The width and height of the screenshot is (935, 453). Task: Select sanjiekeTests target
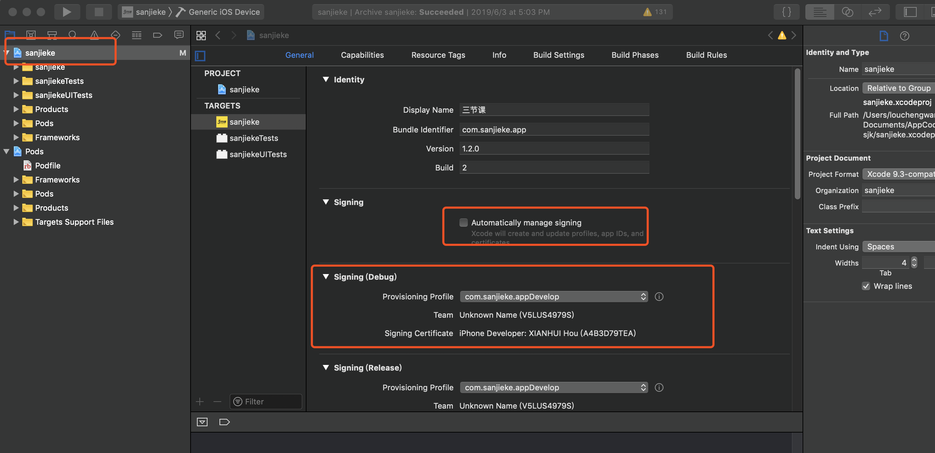tap(253, 138)
